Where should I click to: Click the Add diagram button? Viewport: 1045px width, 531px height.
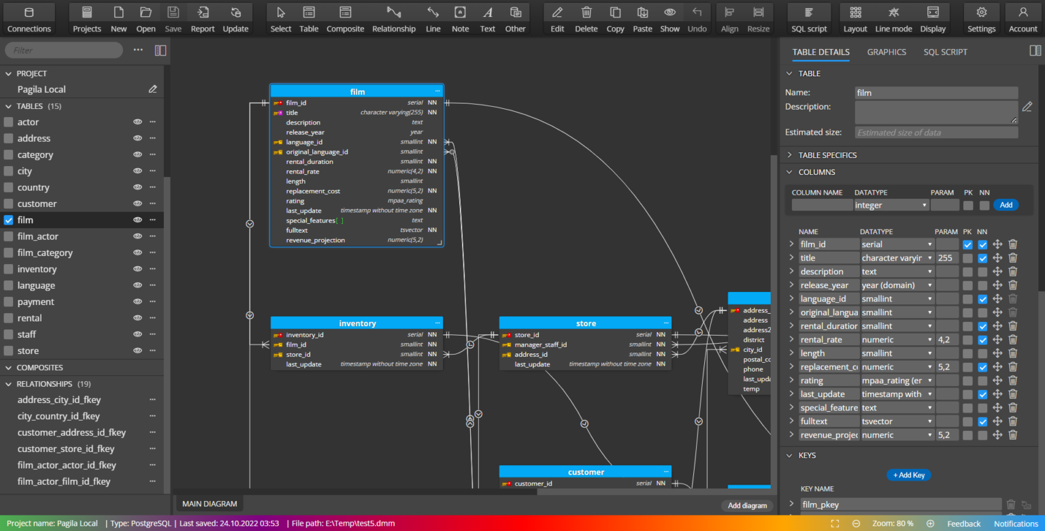tap(746, 505)
